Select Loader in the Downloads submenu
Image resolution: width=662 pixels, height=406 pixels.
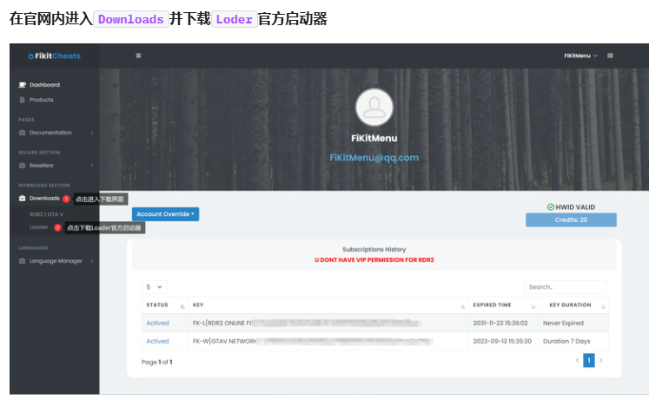39,227
